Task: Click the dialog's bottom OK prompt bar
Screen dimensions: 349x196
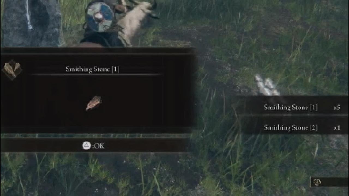Action: 95,145
